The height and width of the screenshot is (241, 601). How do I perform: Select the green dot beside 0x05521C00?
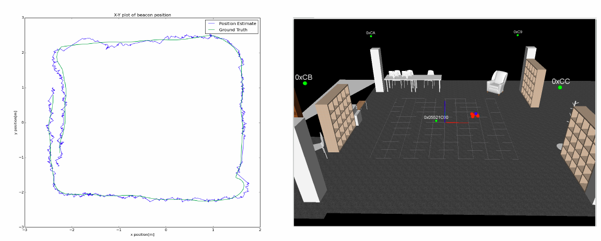437,121
